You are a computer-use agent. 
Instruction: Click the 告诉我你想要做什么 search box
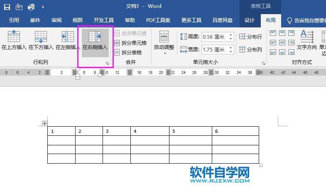coord(306,20)
